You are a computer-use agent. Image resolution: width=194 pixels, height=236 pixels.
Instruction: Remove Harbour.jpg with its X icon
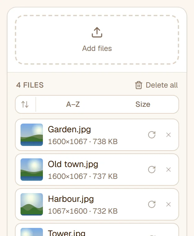coord(169,204)
